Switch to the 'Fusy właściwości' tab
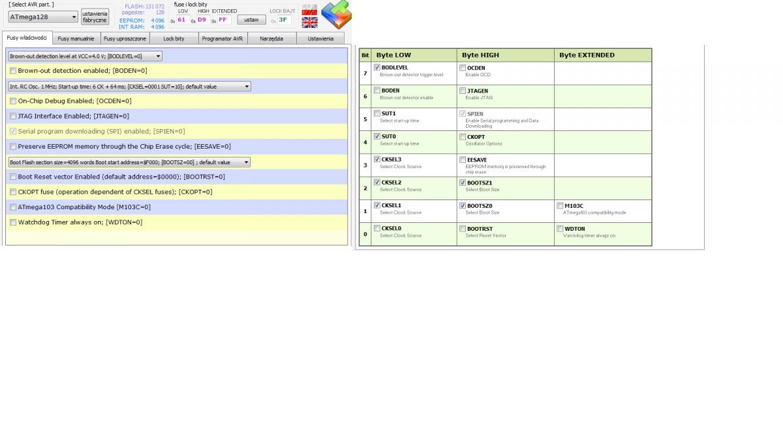 [x=27, y=38]
